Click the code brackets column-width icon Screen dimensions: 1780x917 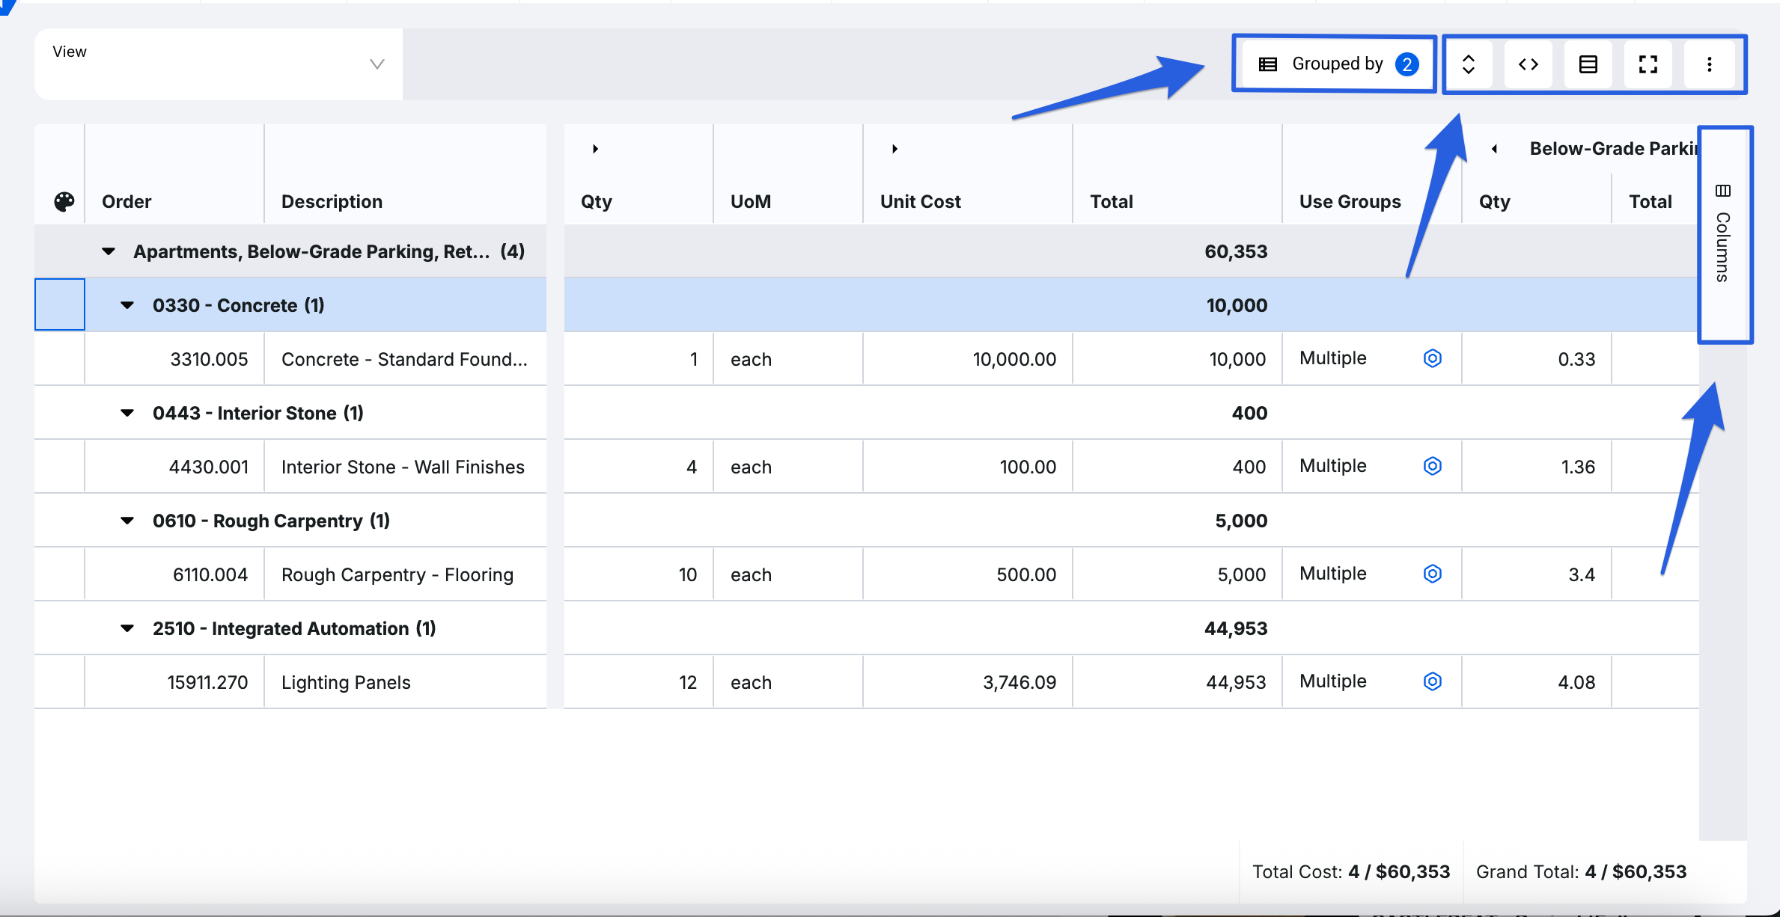(1528, 64)
